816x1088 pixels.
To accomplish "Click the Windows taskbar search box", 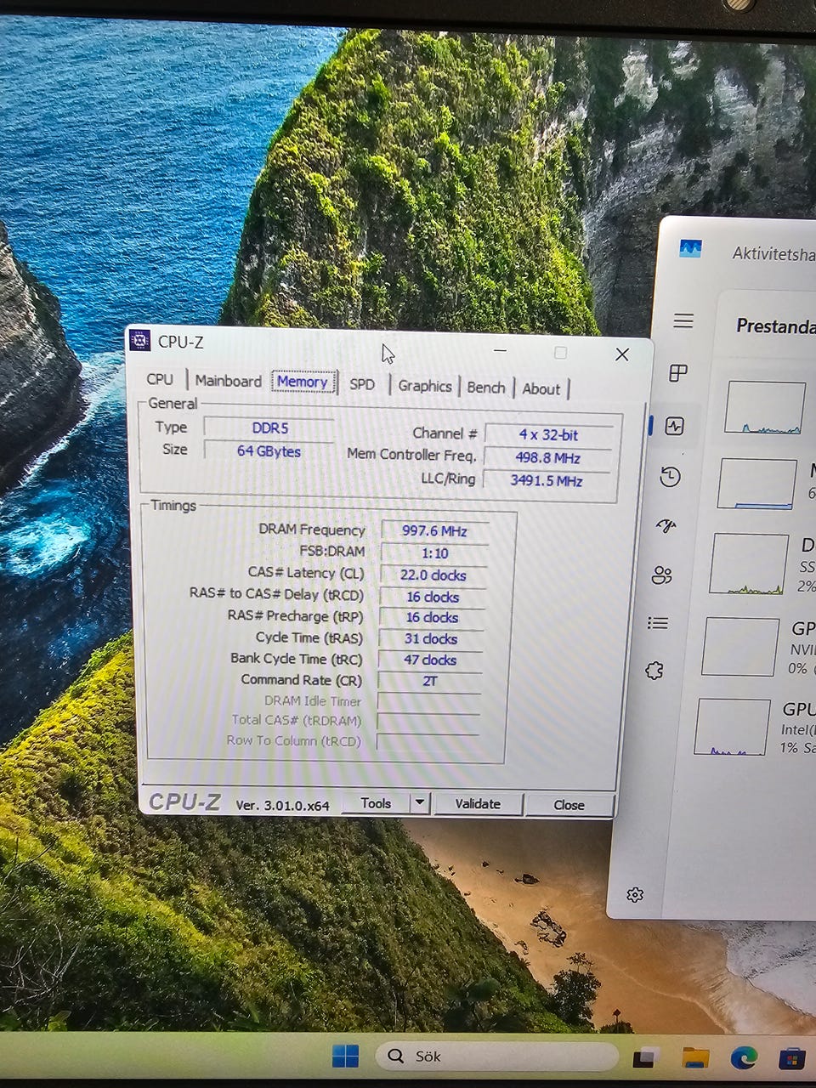I will 496,1057.
